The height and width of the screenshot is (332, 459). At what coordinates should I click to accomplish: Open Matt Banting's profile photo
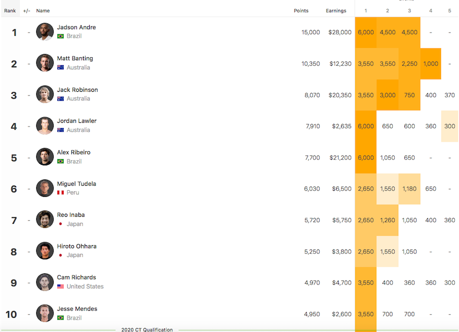click(45, 63)
